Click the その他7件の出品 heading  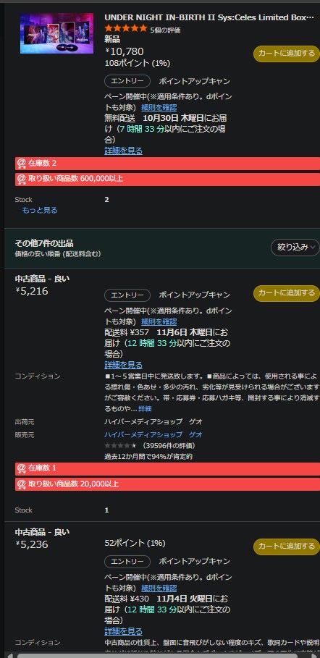pyautogui.click(x=44, y=243)
